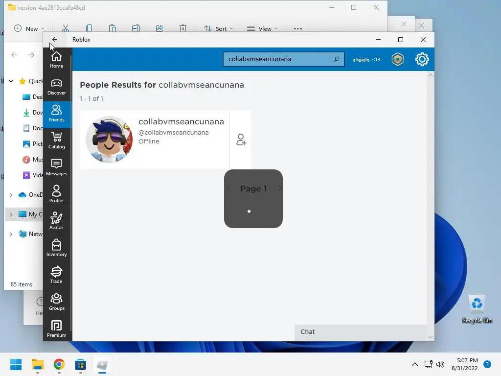Open the Roblox settings gear
501x376 pixels.
pyautogui.click(x=422, y=59)
